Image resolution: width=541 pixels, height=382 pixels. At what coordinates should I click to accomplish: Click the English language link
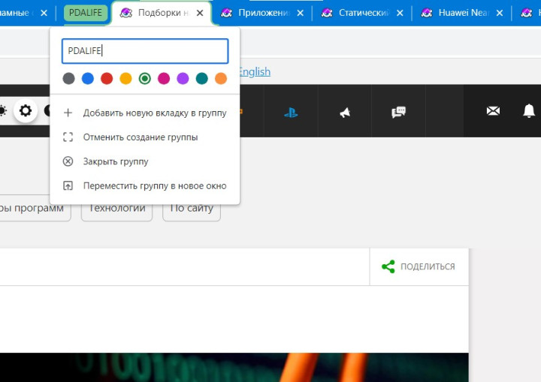coord(254,71)
